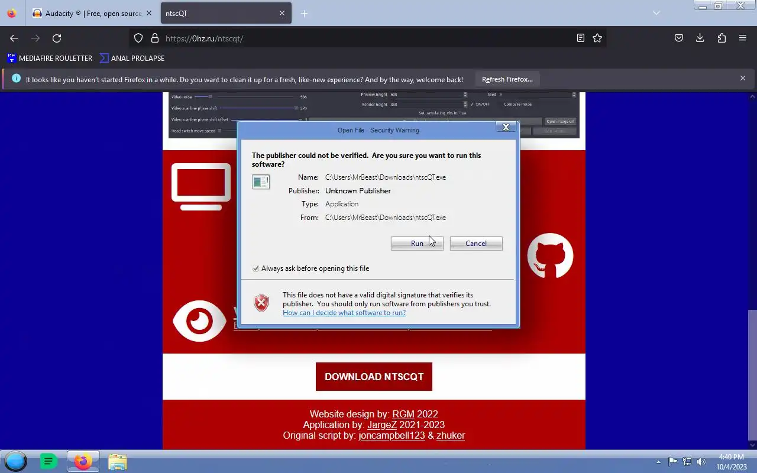757x473 pixels.
Task: Click the network tray icon
Action: (687, 462)
